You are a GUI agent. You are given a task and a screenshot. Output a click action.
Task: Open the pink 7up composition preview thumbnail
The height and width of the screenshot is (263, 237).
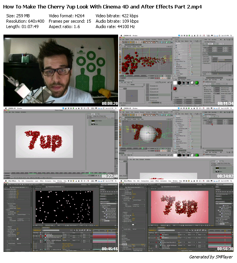(179, 207)
